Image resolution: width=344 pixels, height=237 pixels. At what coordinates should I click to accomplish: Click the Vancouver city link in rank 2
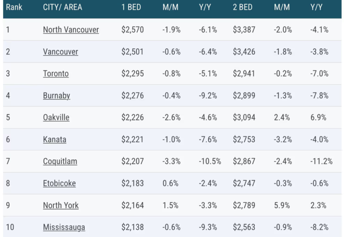pos(60,52)
